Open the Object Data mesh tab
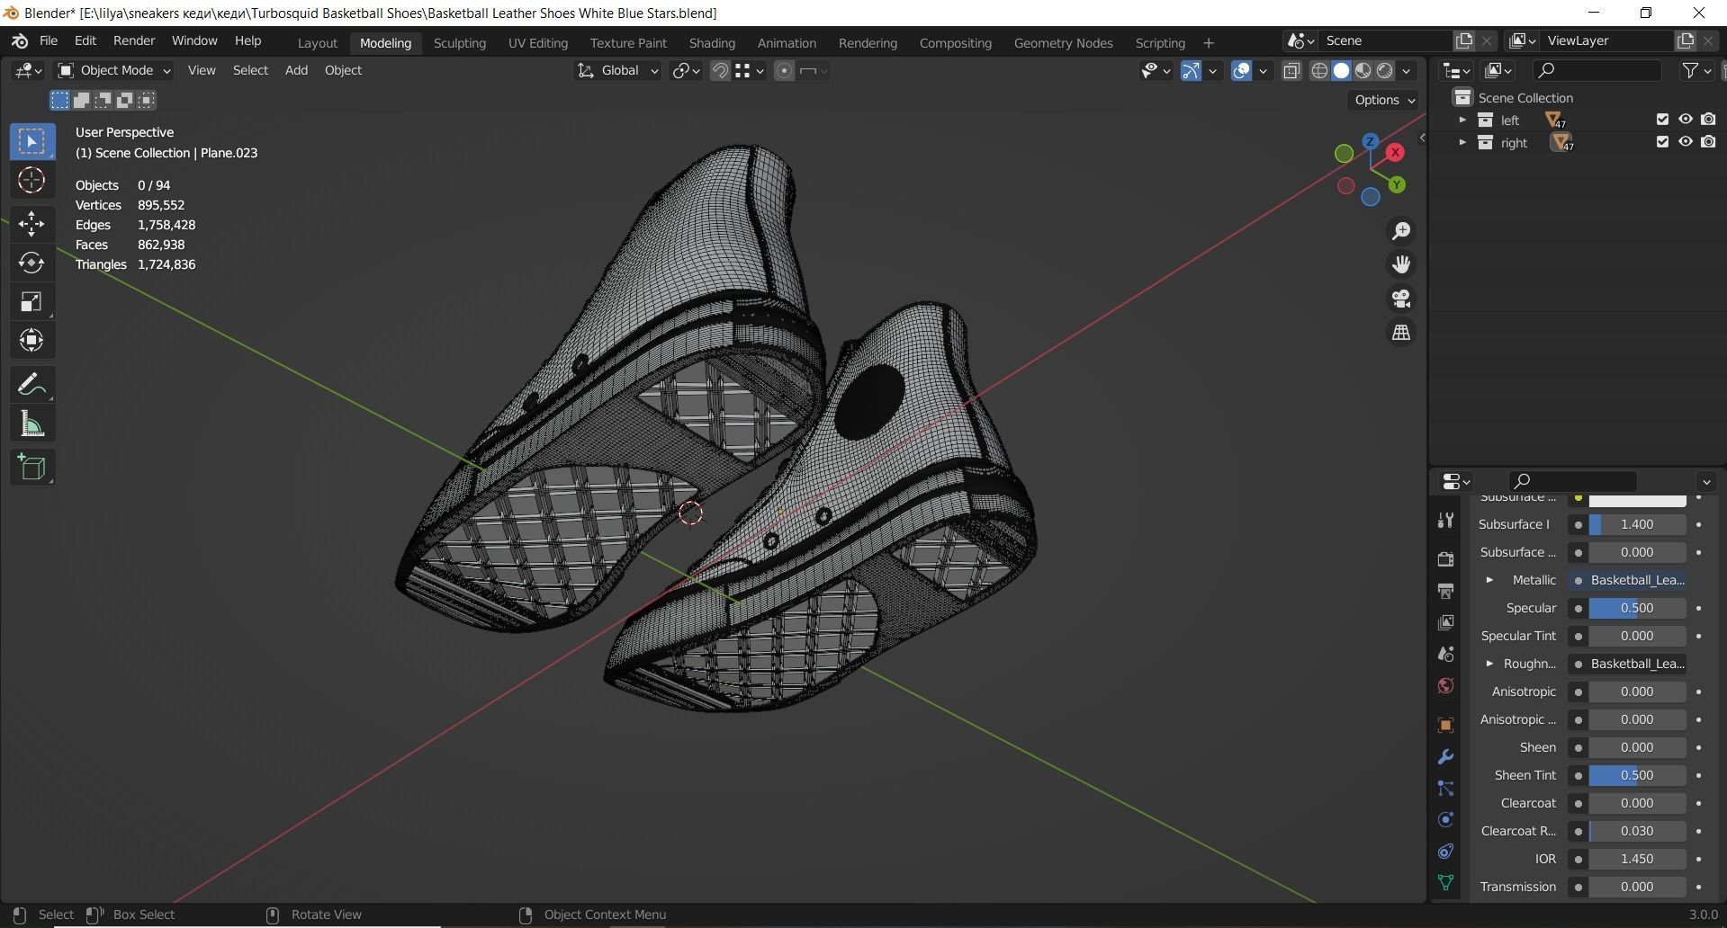Screen dimensions: 1727x928 coord(1445,883)
